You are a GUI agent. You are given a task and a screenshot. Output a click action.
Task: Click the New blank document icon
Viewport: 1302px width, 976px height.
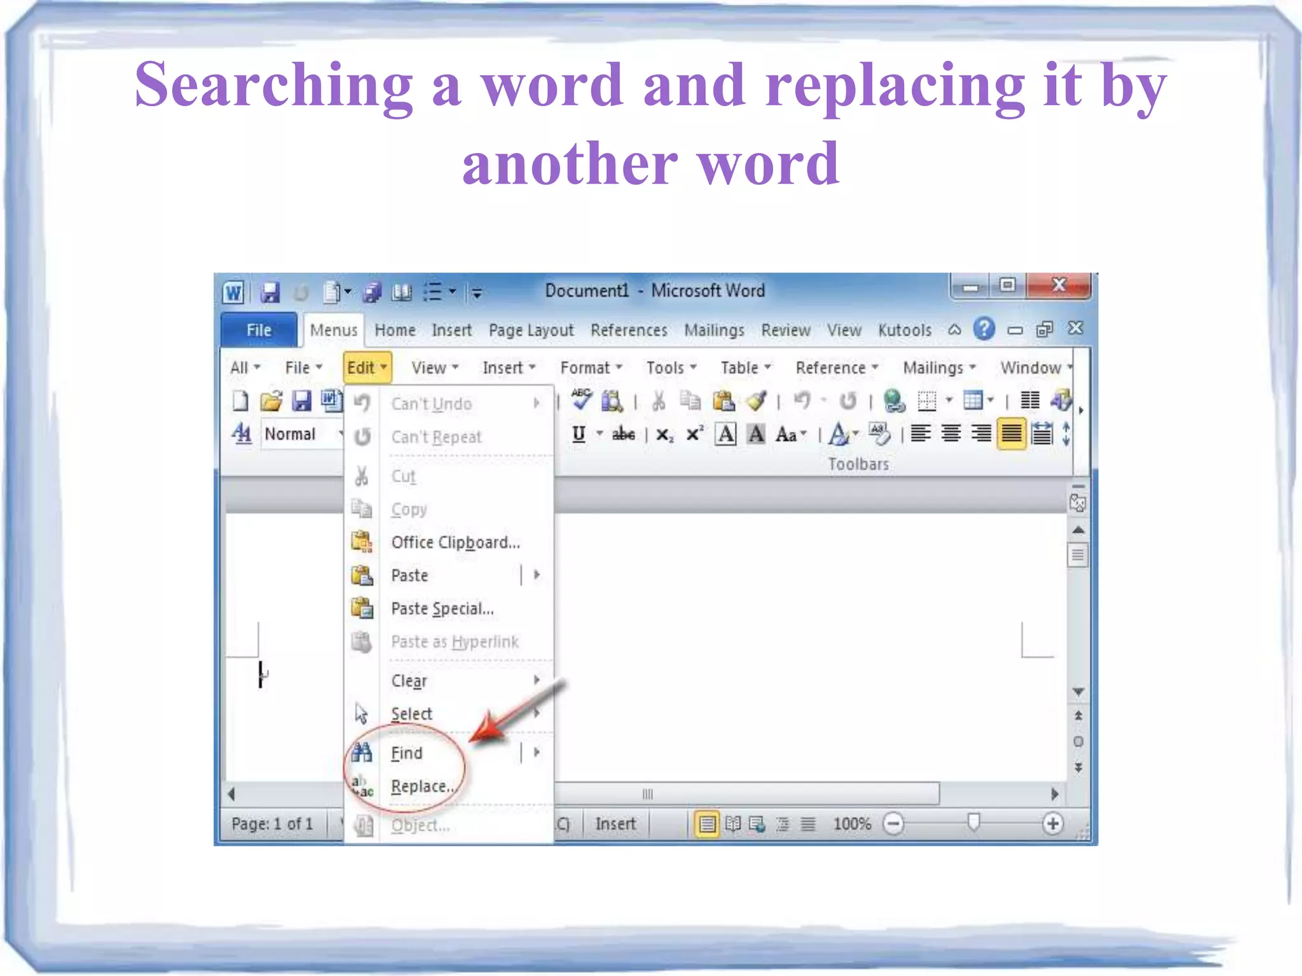[x=240, y=400]
